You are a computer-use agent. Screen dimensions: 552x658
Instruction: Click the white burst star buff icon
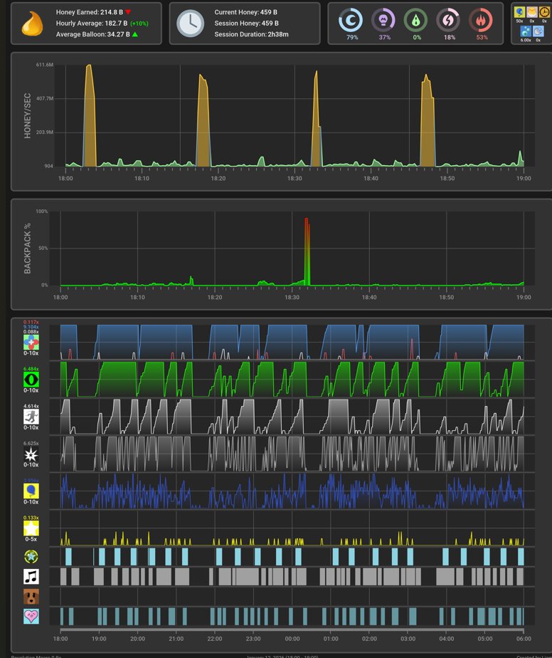[x=31, y=454]
